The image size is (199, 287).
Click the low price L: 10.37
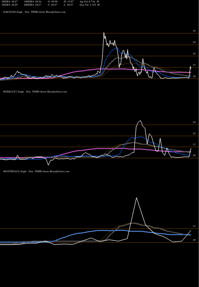tap(68, 5)
